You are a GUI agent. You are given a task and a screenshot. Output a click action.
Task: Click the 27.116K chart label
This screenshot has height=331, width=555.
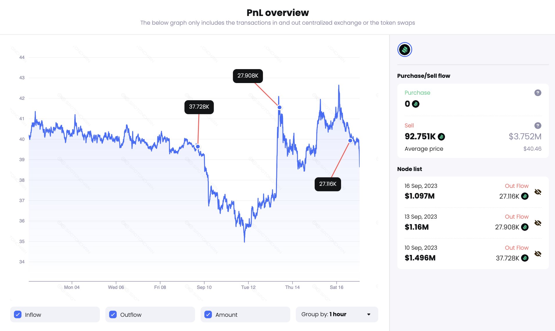(x=327, y=184)
